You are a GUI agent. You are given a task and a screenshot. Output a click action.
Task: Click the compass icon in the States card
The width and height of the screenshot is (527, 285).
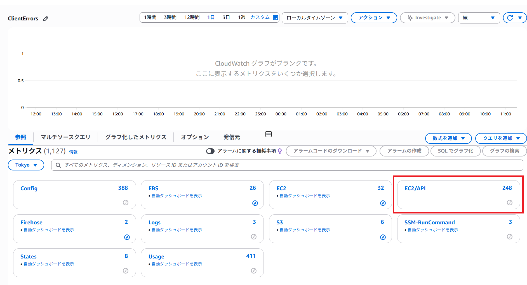pos(126,271)
